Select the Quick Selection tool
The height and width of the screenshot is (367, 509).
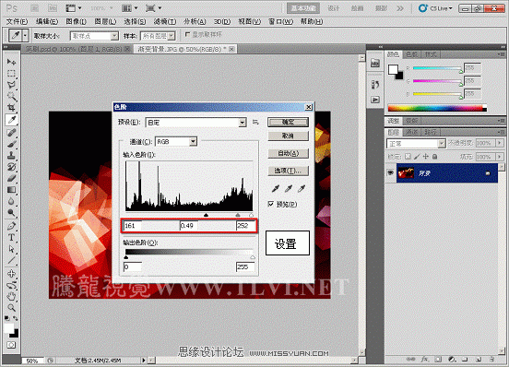11,97
